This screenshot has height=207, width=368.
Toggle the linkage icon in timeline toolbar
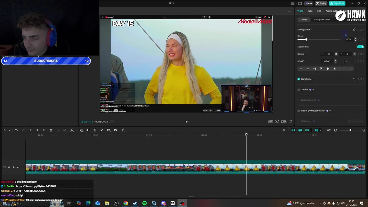coord(307,130)
